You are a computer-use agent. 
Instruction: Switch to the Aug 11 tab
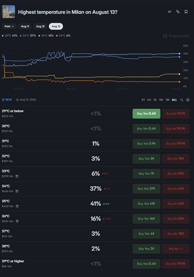(x=25, y=26)
